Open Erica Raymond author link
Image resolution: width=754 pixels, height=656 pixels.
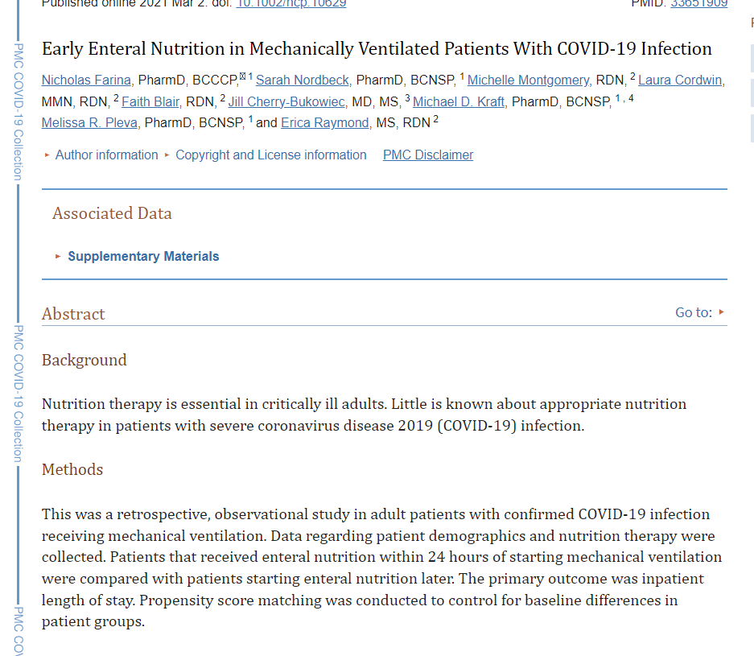[x=325, y=122]
